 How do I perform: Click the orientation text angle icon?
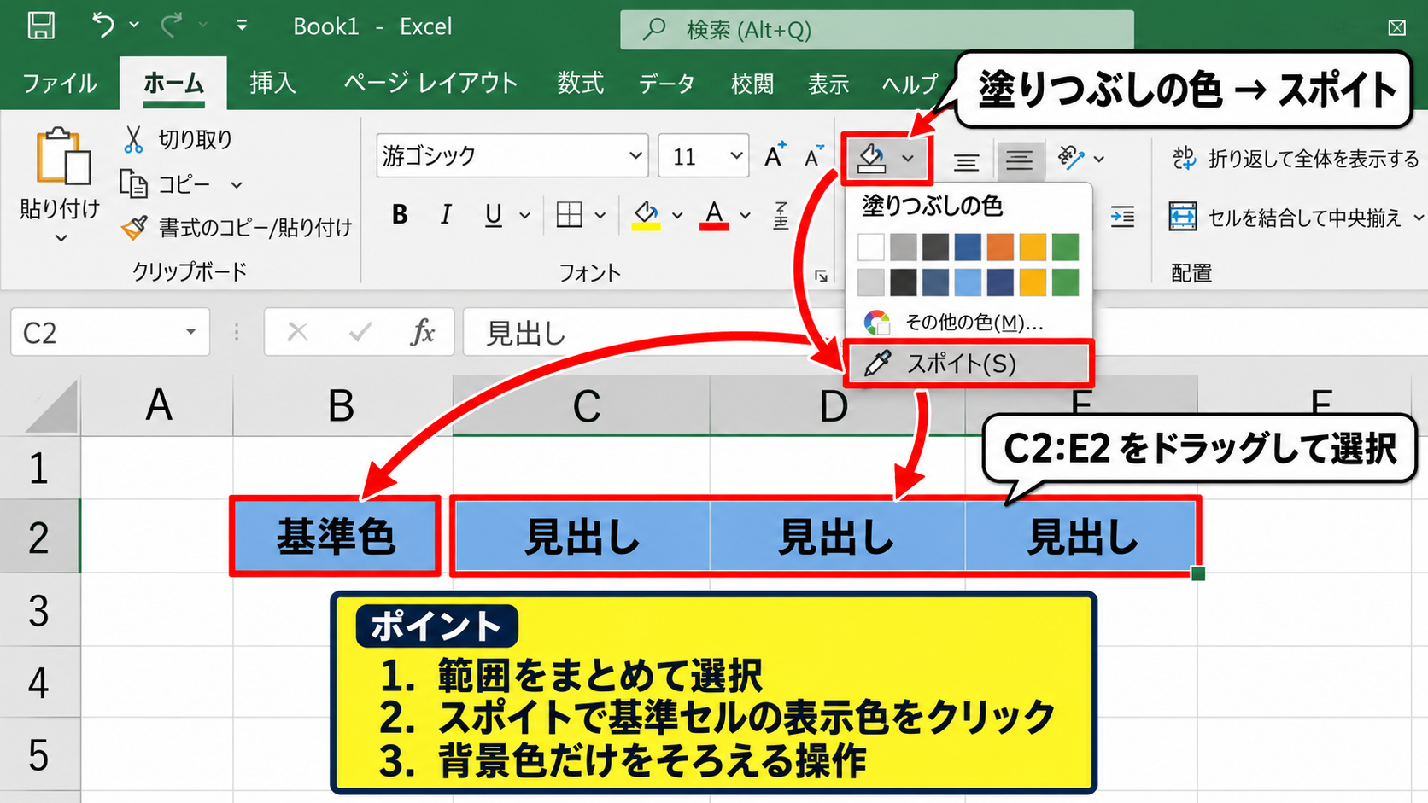(x=1070, y=158)
